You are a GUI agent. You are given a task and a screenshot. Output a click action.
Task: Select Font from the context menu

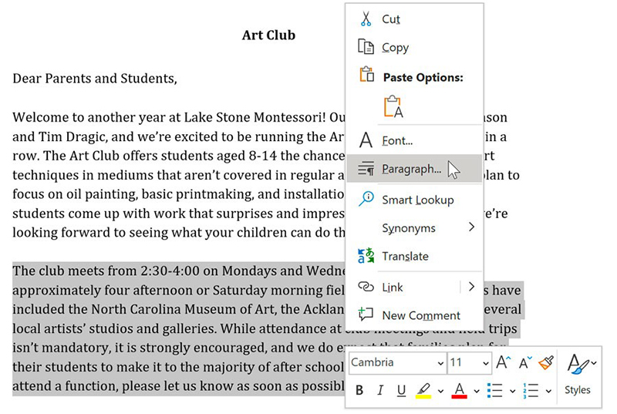tap(397, 140)
